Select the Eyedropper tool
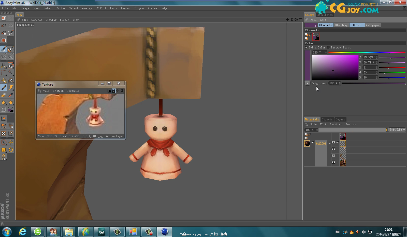The height and width of the screenshot is (237, 407). click(x=11, y=95)
